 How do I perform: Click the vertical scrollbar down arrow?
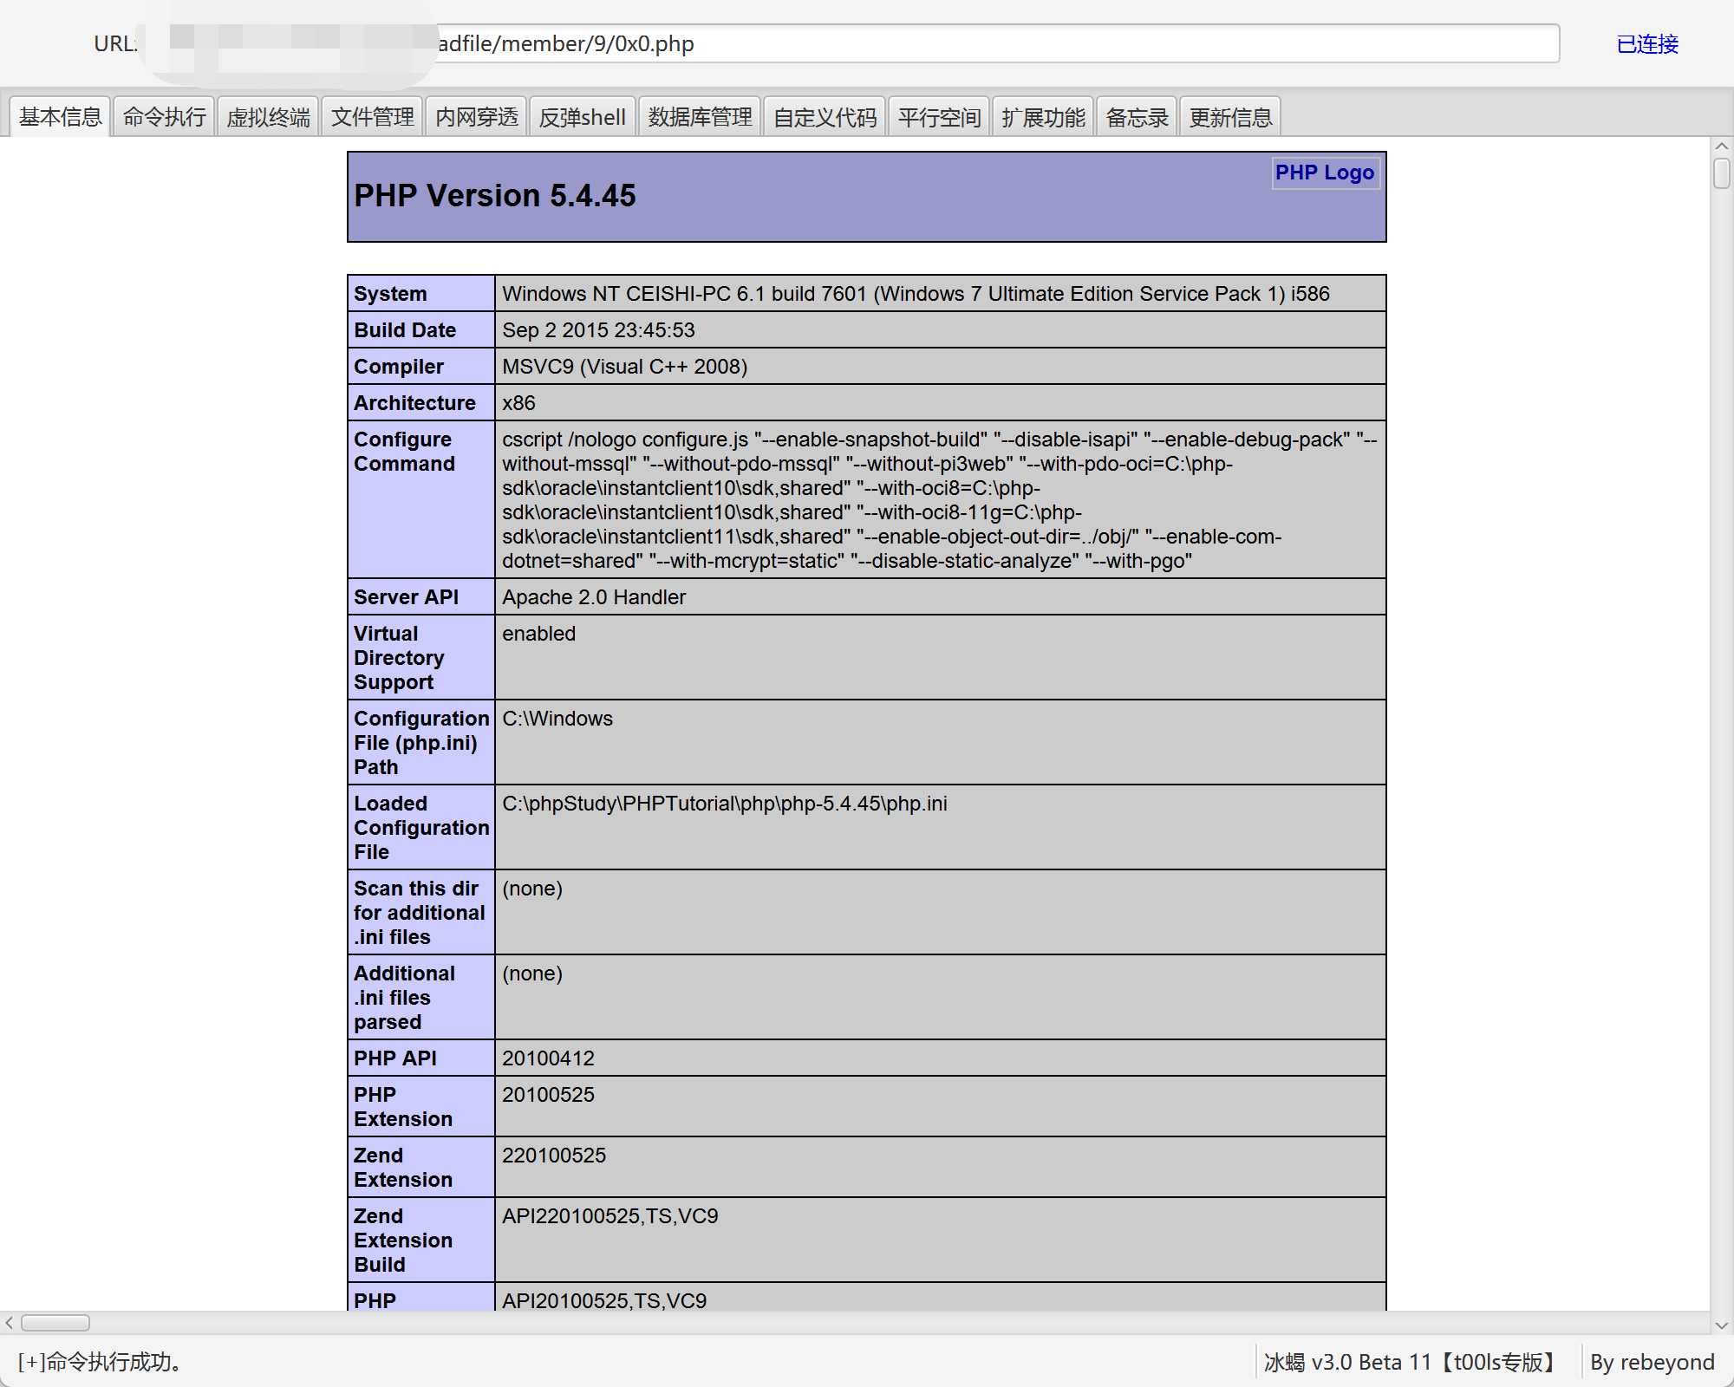pos(1722,1325)
